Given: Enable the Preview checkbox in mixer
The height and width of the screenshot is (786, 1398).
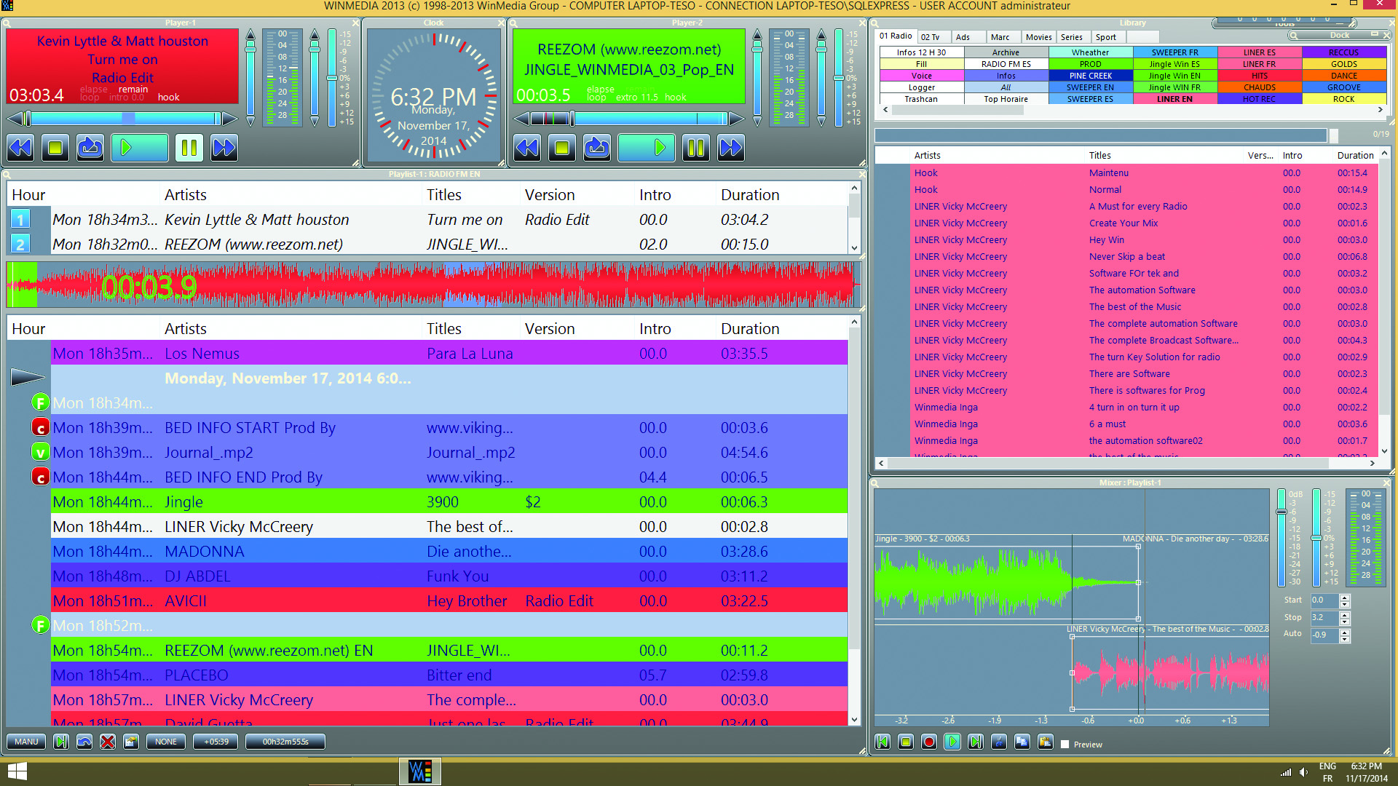Looking at the screenshot, I should pos(1065,745).
